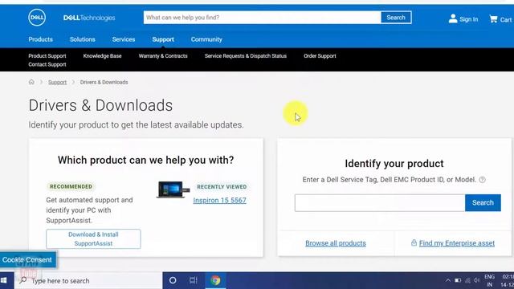Click the top header Search button
The width and height of the screenshot is (514, 289).
[396, 18]
